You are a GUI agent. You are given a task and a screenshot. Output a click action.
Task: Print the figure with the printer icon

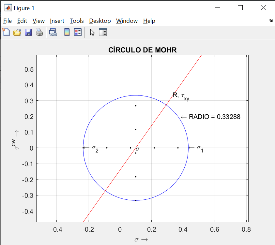pyautogui.click(x=39, y=32)
